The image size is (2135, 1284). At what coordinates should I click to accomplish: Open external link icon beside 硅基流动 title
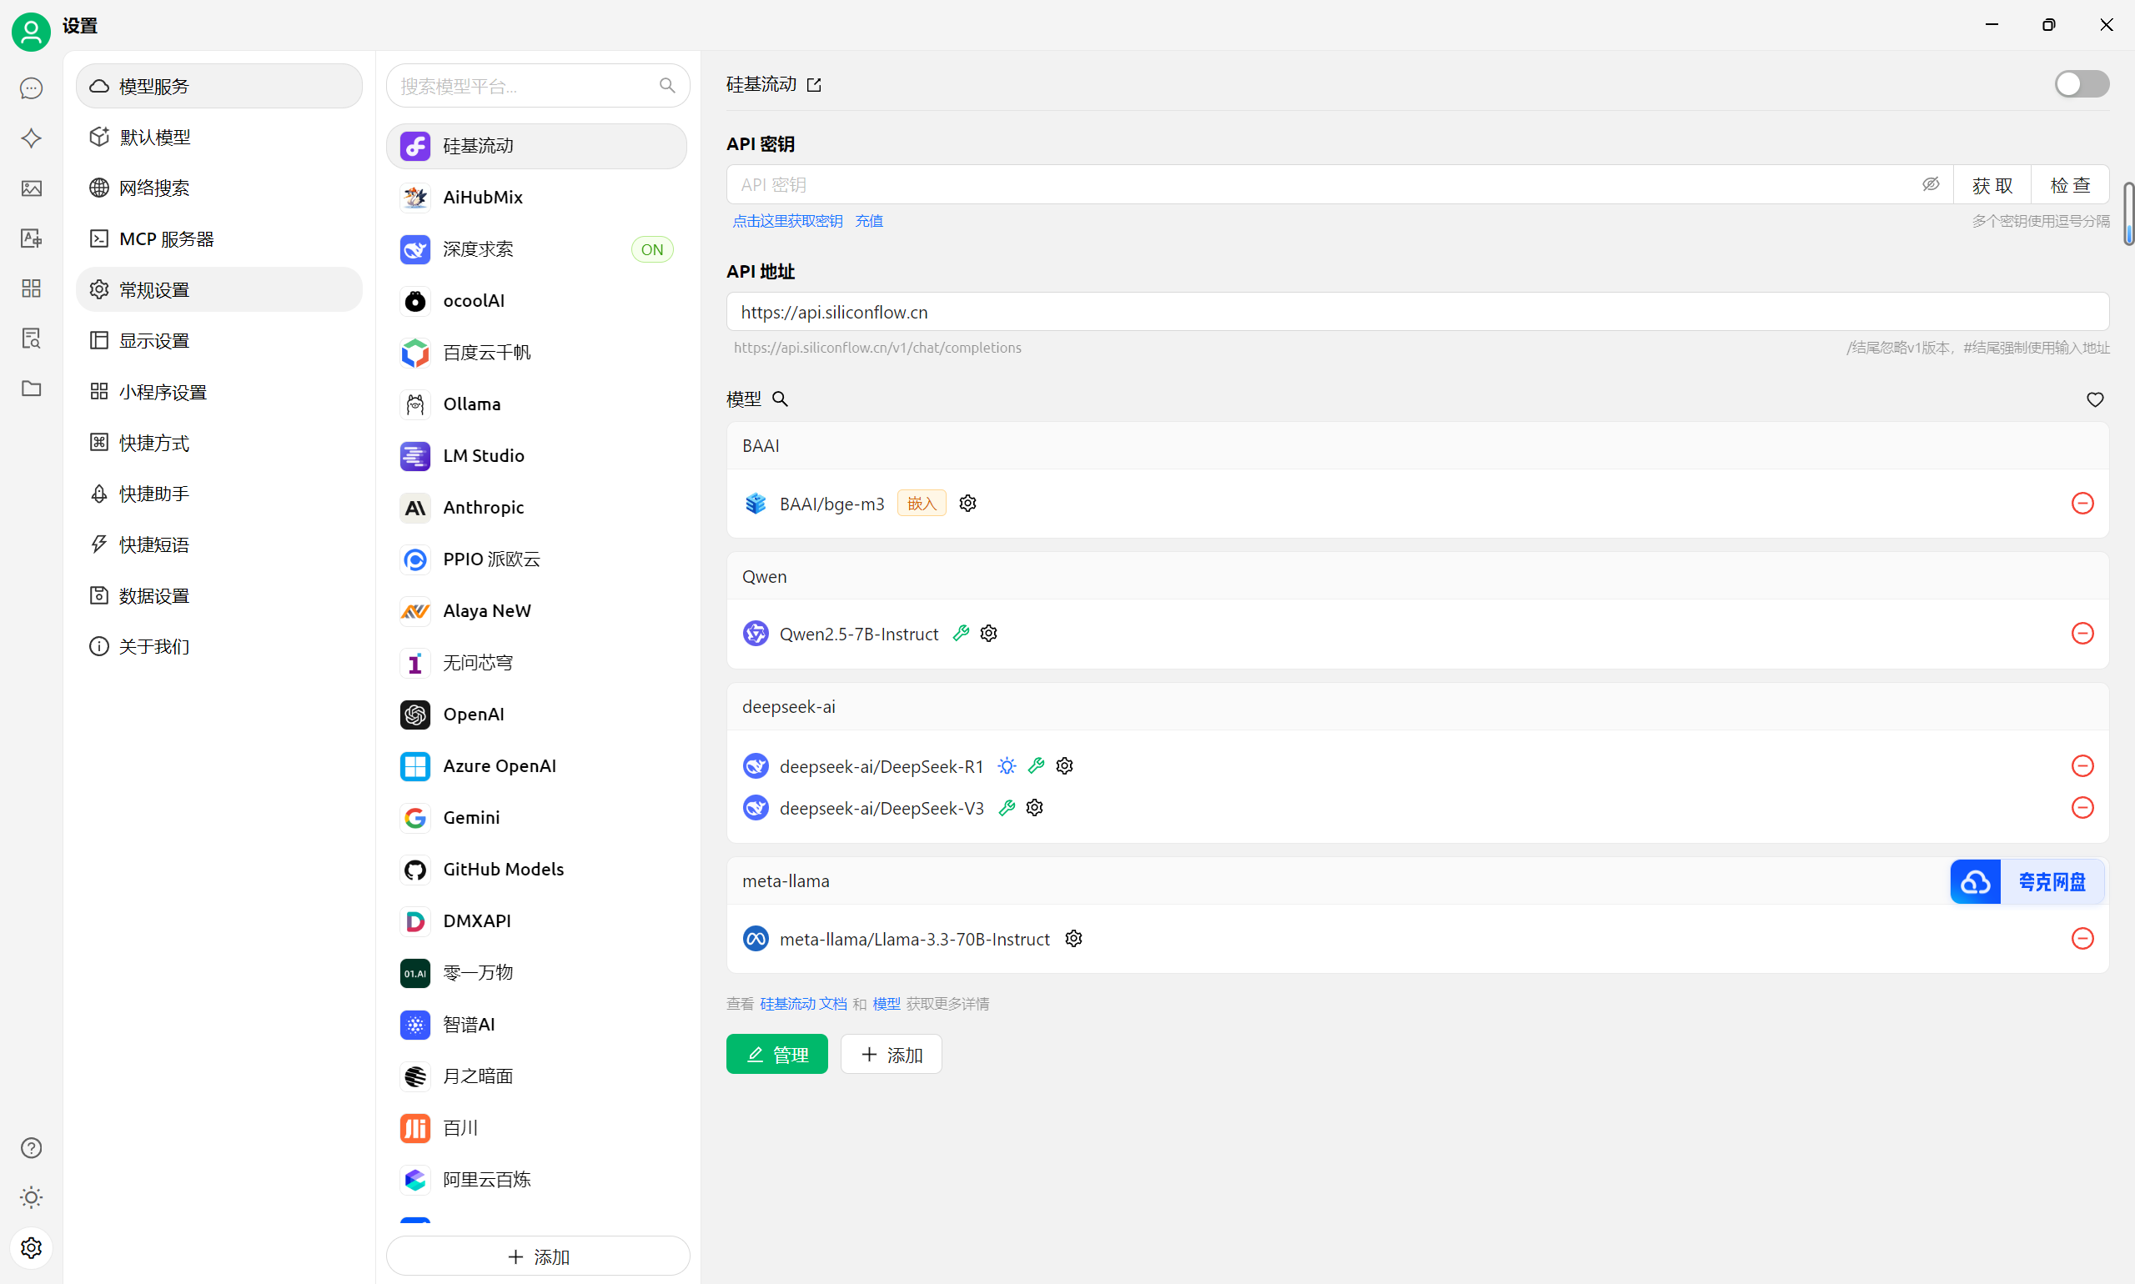point(813,85)
